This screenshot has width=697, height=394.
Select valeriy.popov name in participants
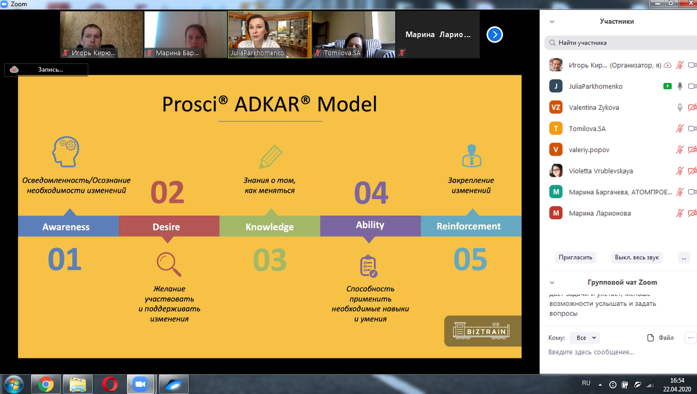tap(589, 150)
